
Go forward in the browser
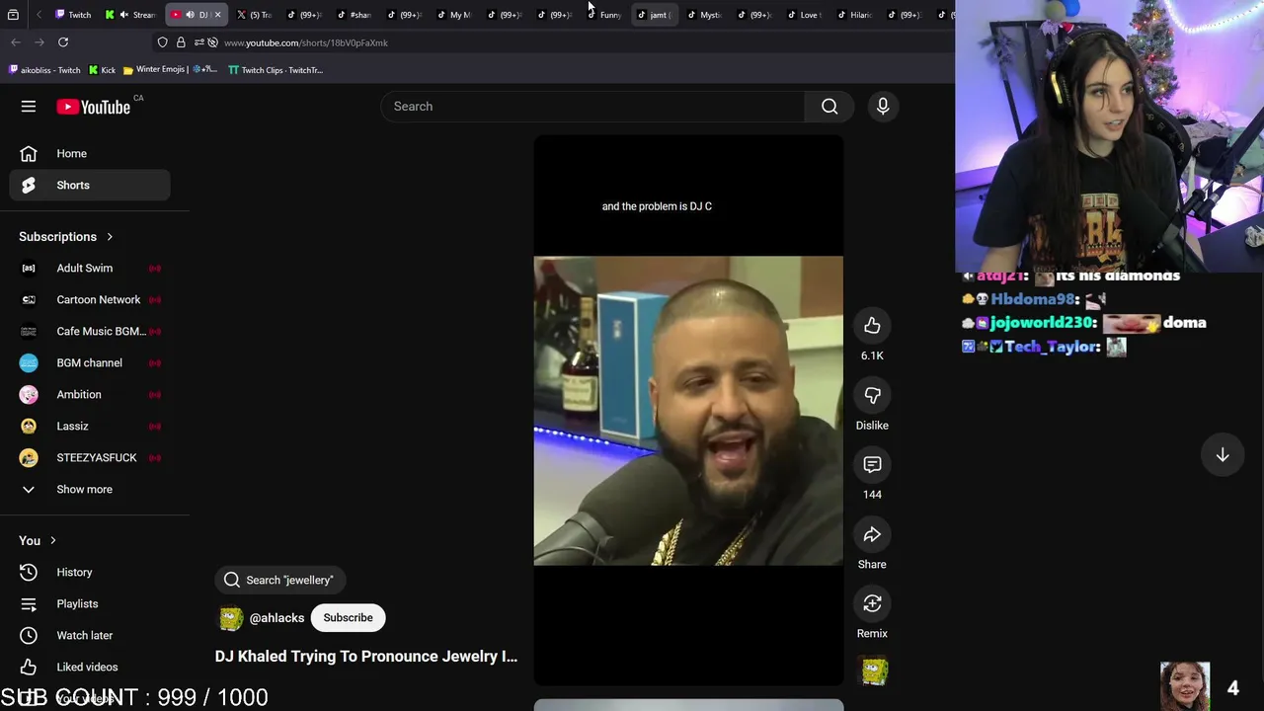(x=39, y=42)
